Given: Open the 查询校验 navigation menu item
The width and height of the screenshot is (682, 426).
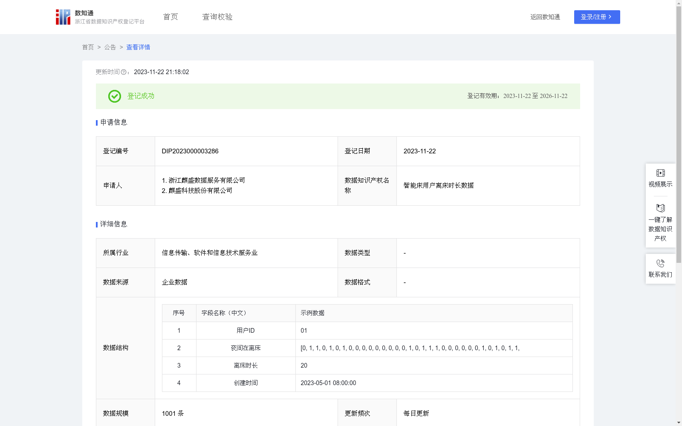Looking at the screenshot, I should pos(217,17).
